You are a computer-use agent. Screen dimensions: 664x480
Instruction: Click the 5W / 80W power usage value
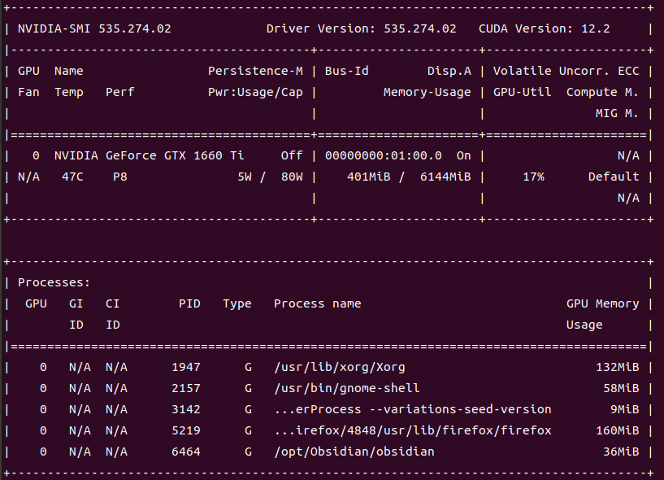point(270,177)
